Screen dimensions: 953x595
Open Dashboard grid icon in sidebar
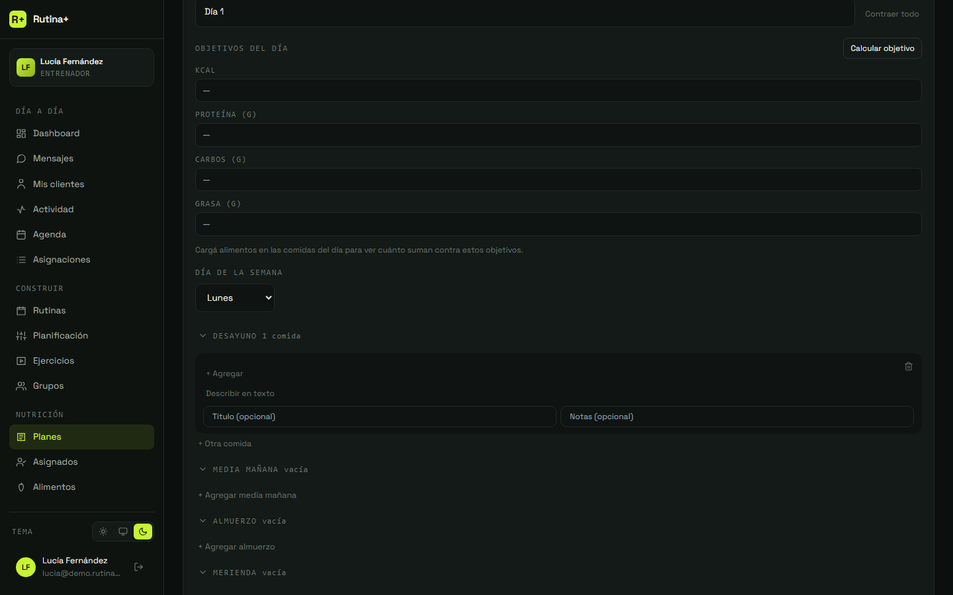tap(21, 134)
